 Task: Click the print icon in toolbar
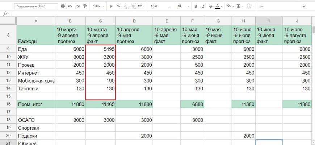[63, 7]
